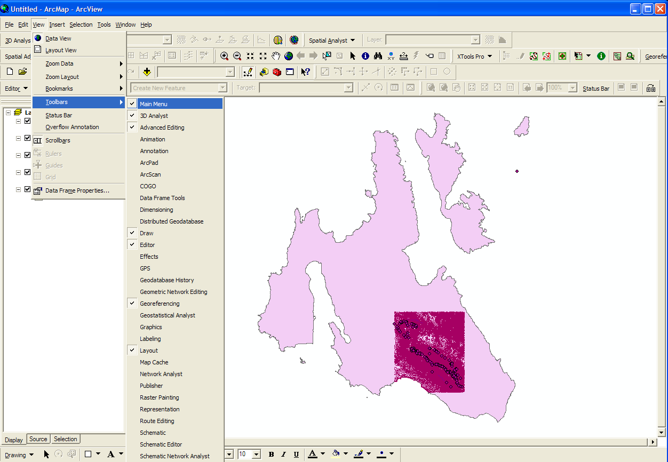Click the font color A swatch
The width and height of the screenshot is (668, 462).
pos(313,455)
